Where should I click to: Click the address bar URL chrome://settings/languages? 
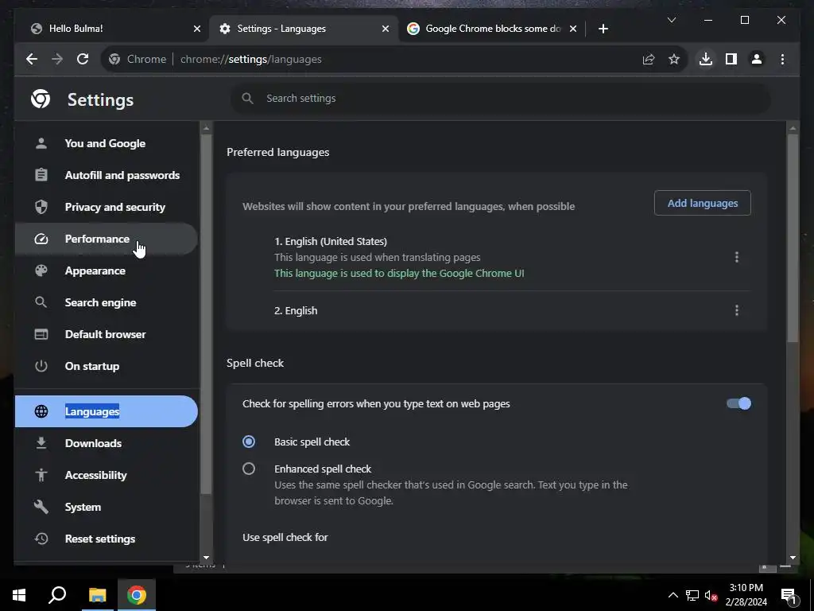click(x=250, y=59)
